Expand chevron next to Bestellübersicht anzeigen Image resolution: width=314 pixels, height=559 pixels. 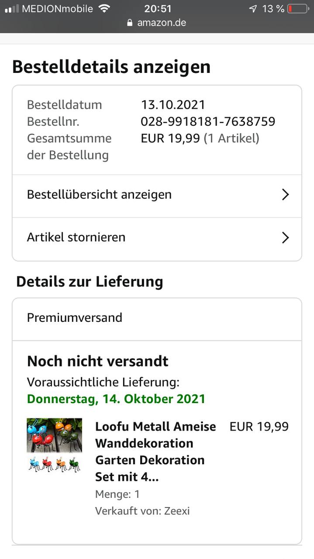pos(285,194)
